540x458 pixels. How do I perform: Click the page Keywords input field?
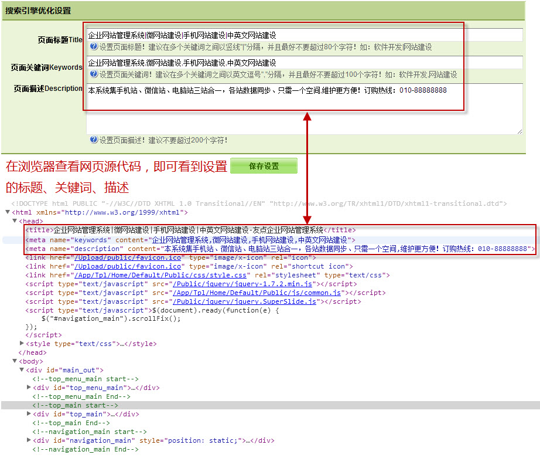305,63
